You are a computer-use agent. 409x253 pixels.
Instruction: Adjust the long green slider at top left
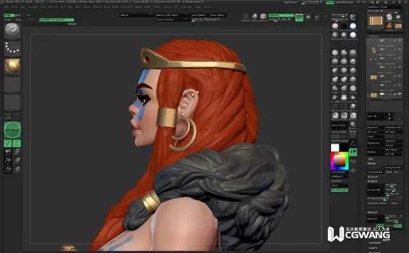click(x=57, y=20)
